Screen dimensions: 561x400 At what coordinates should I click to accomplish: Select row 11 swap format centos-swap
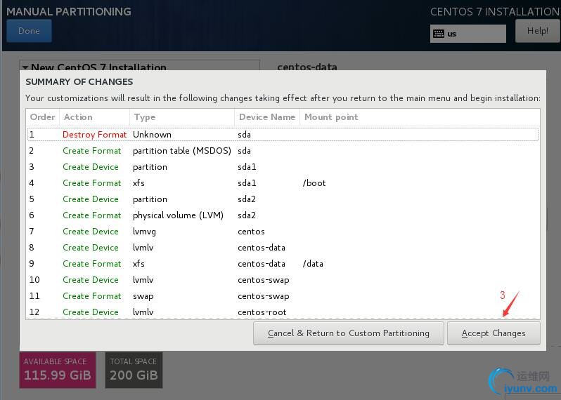[283, 295]
